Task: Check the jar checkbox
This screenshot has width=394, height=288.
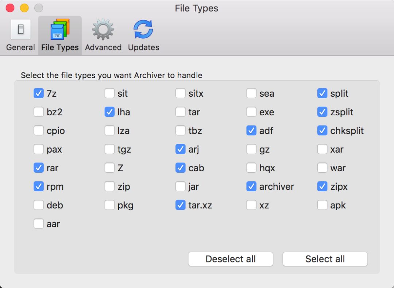Action: [x=181, y=187]
